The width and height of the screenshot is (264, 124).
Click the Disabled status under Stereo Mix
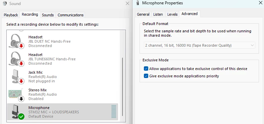point(36,99)
